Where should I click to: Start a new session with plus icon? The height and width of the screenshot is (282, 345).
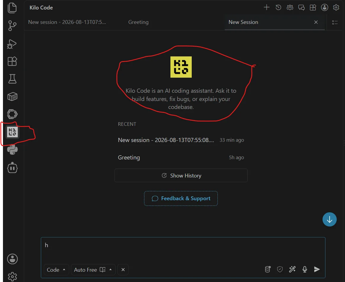(267, 7)
